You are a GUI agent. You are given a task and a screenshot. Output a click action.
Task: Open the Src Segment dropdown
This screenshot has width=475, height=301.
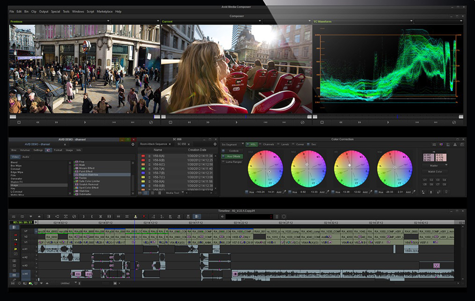pos(232,144)
